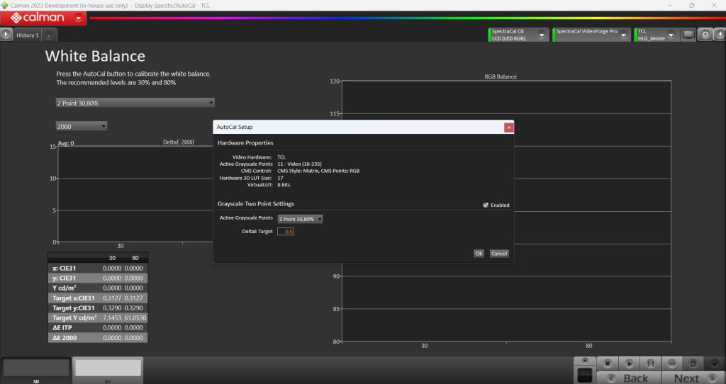This screenshot has width=726, height=384.
Task: Open the Calman logo main menu
Action: [37, 18]
